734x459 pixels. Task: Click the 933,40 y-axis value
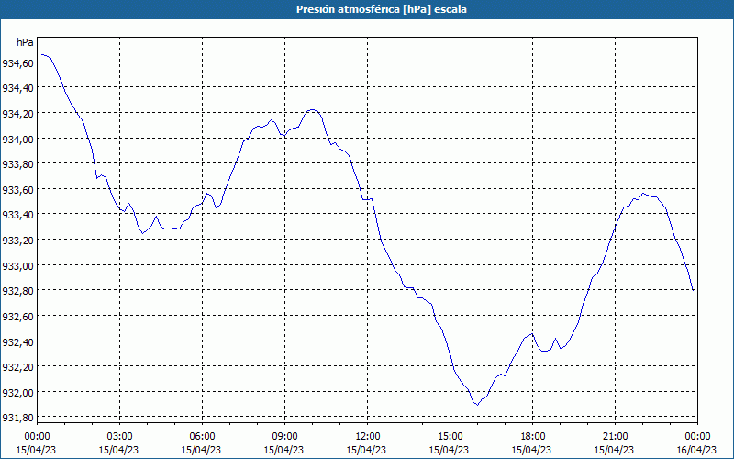click(17, 215)
